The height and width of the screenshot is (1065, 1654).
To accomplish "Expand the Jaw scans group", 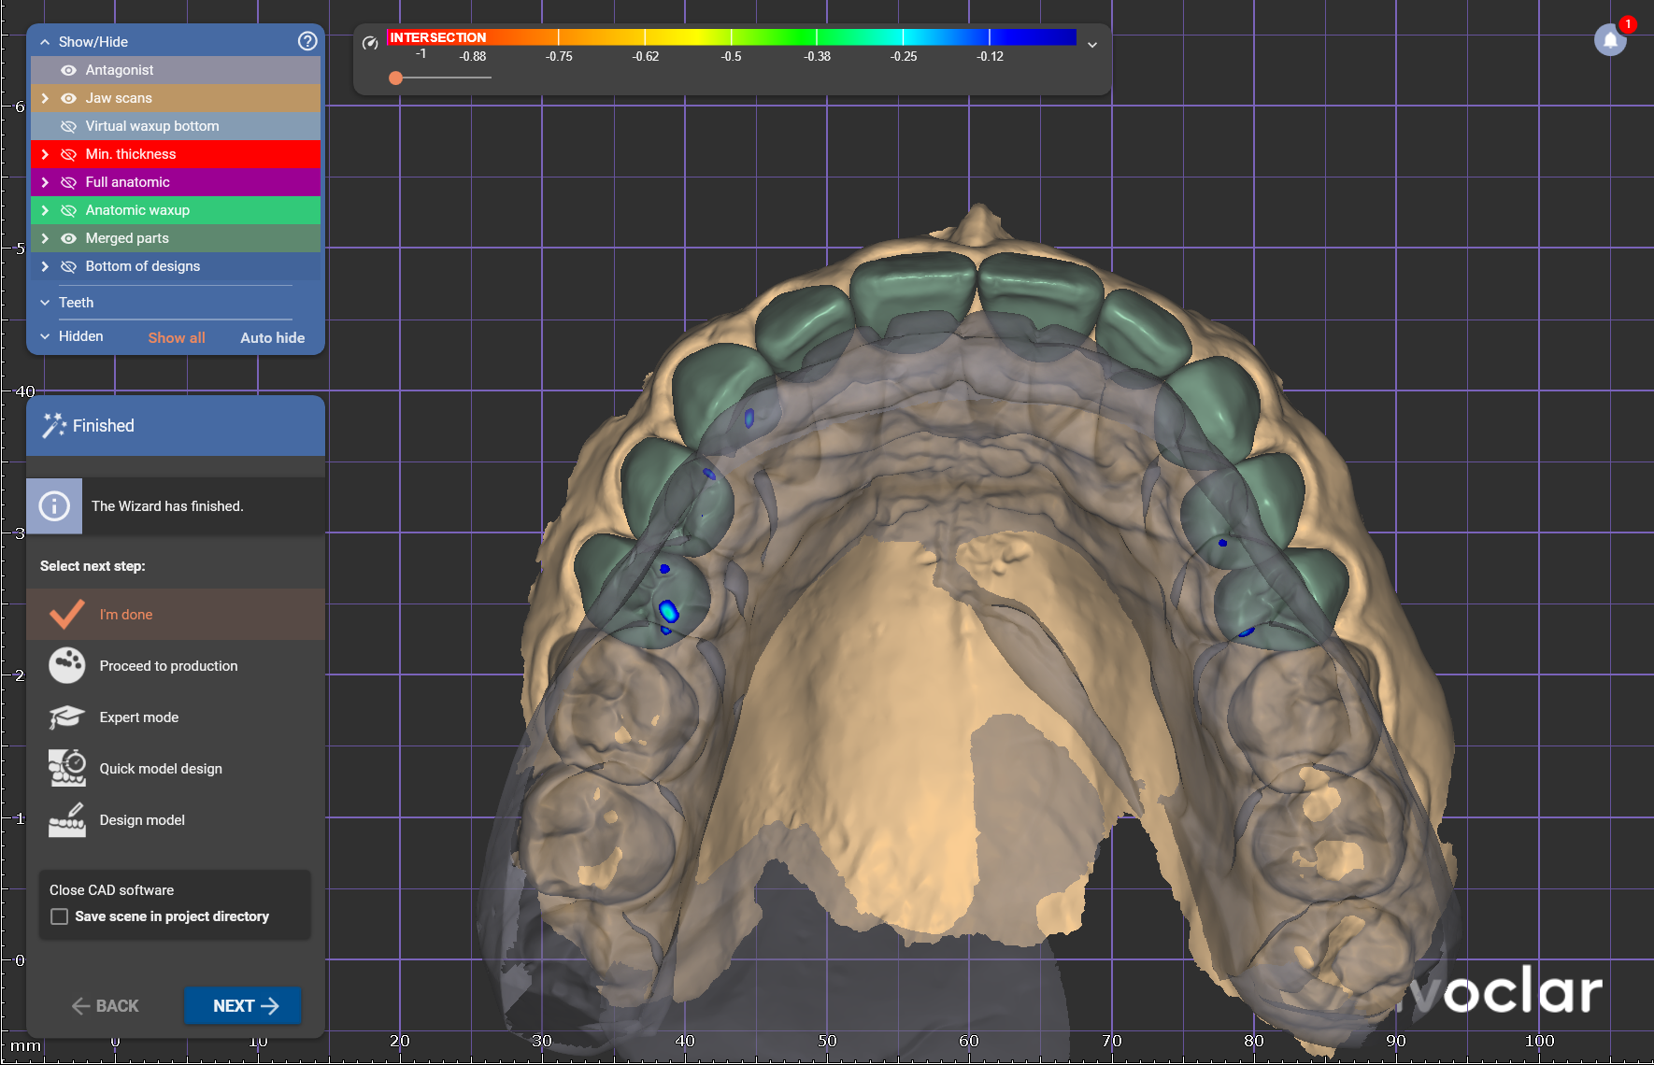I will [x=45, y=98].
